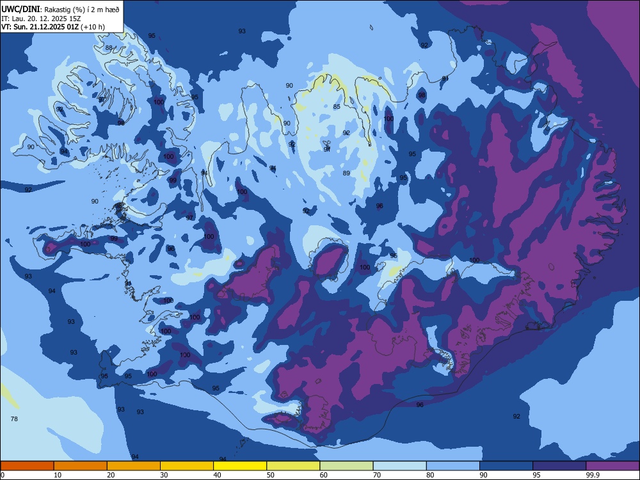Pick the pale green 60–70 legend swatch
The image size is (640, 480).
pos(346,466)
